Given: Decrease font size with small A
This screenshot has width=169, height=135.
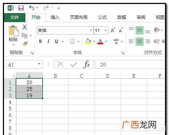Looking at the screenshot, I should pos(121,30).
